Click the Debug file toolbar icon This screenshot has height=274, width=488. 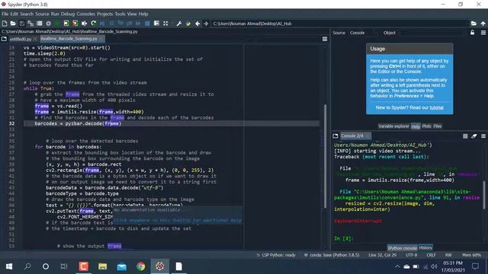[x=102, y=24]
